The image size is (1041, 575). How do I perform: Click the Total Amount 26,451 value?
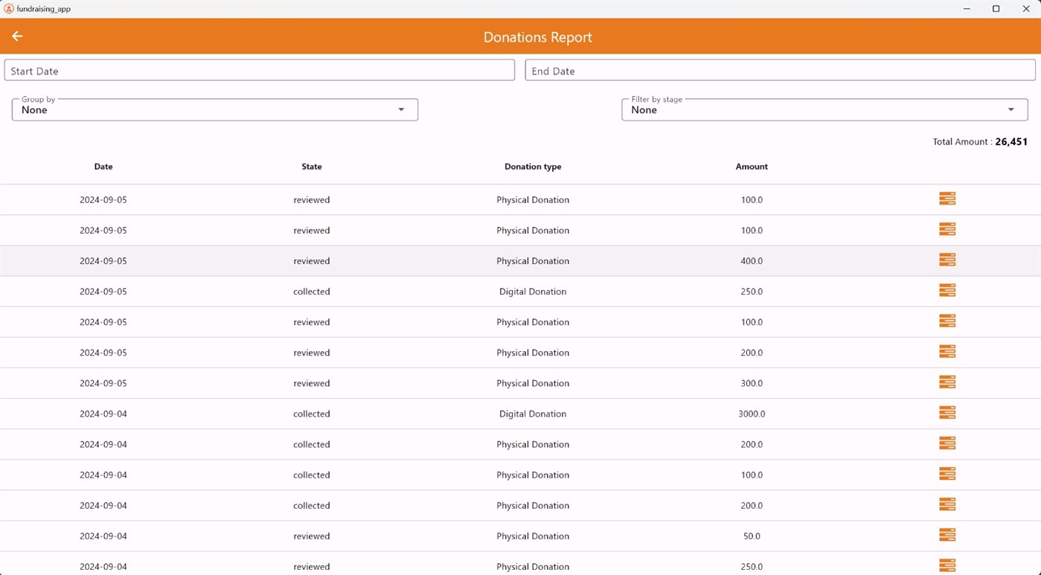[1010, 141]
